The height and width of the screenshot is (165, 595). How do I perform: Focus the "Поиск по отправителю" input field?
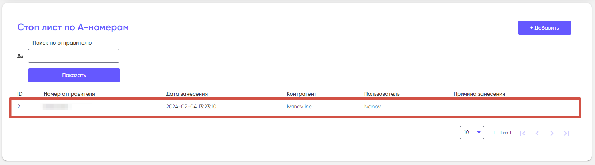[74, 56]
